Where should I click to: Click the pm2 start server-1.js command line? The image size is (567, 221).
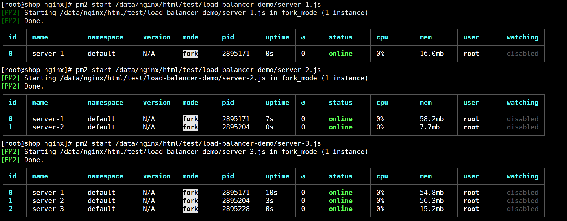(x=161, y=5)
